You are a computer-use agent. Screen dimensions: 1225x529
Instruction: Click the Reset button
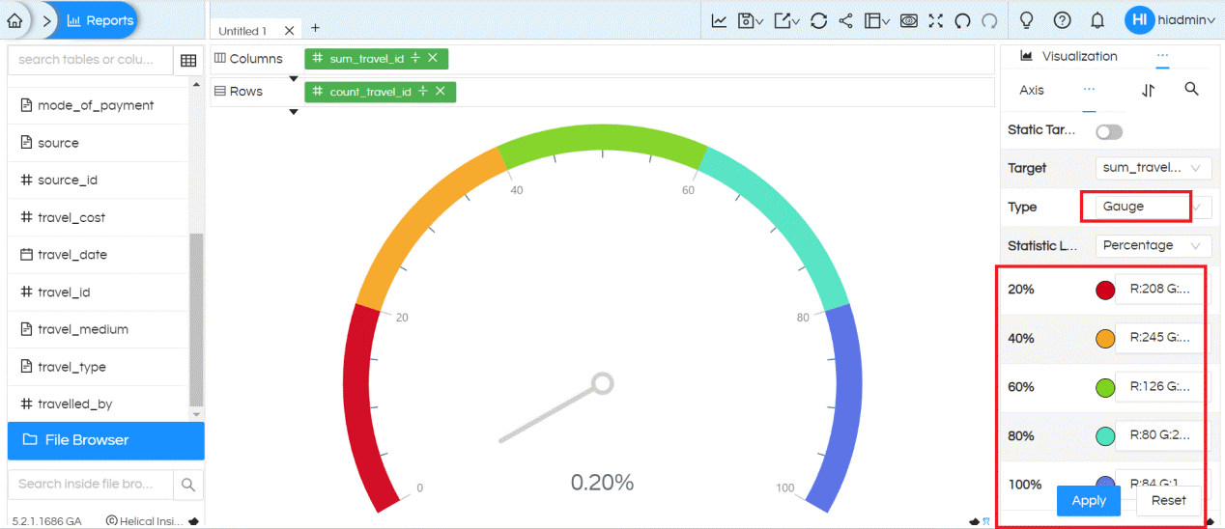(x=1168, y=500)
